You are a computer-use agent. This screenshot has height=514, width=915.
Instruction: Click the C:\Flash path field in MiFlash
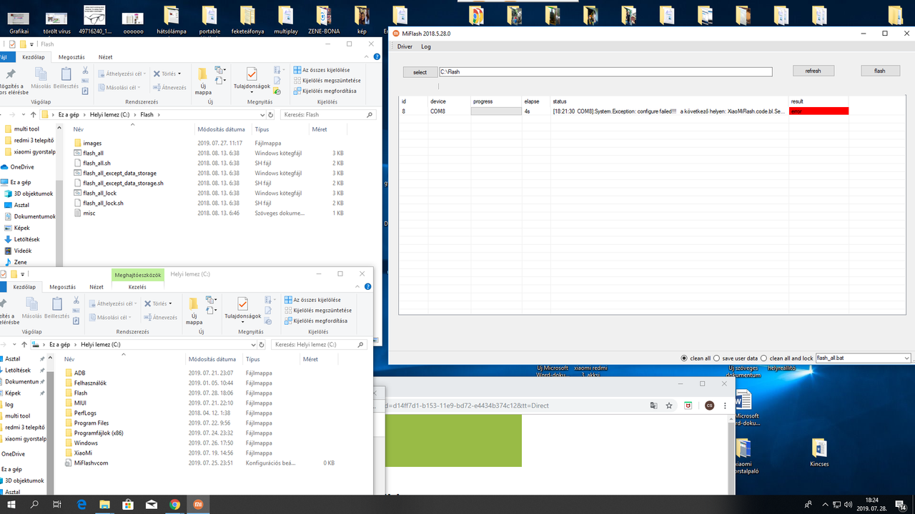[605, 72]
